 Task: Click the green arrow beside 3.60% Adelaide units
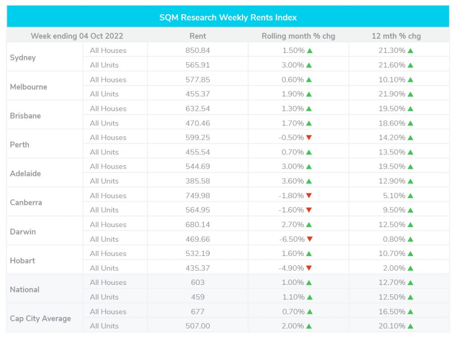tap(309, 181)
